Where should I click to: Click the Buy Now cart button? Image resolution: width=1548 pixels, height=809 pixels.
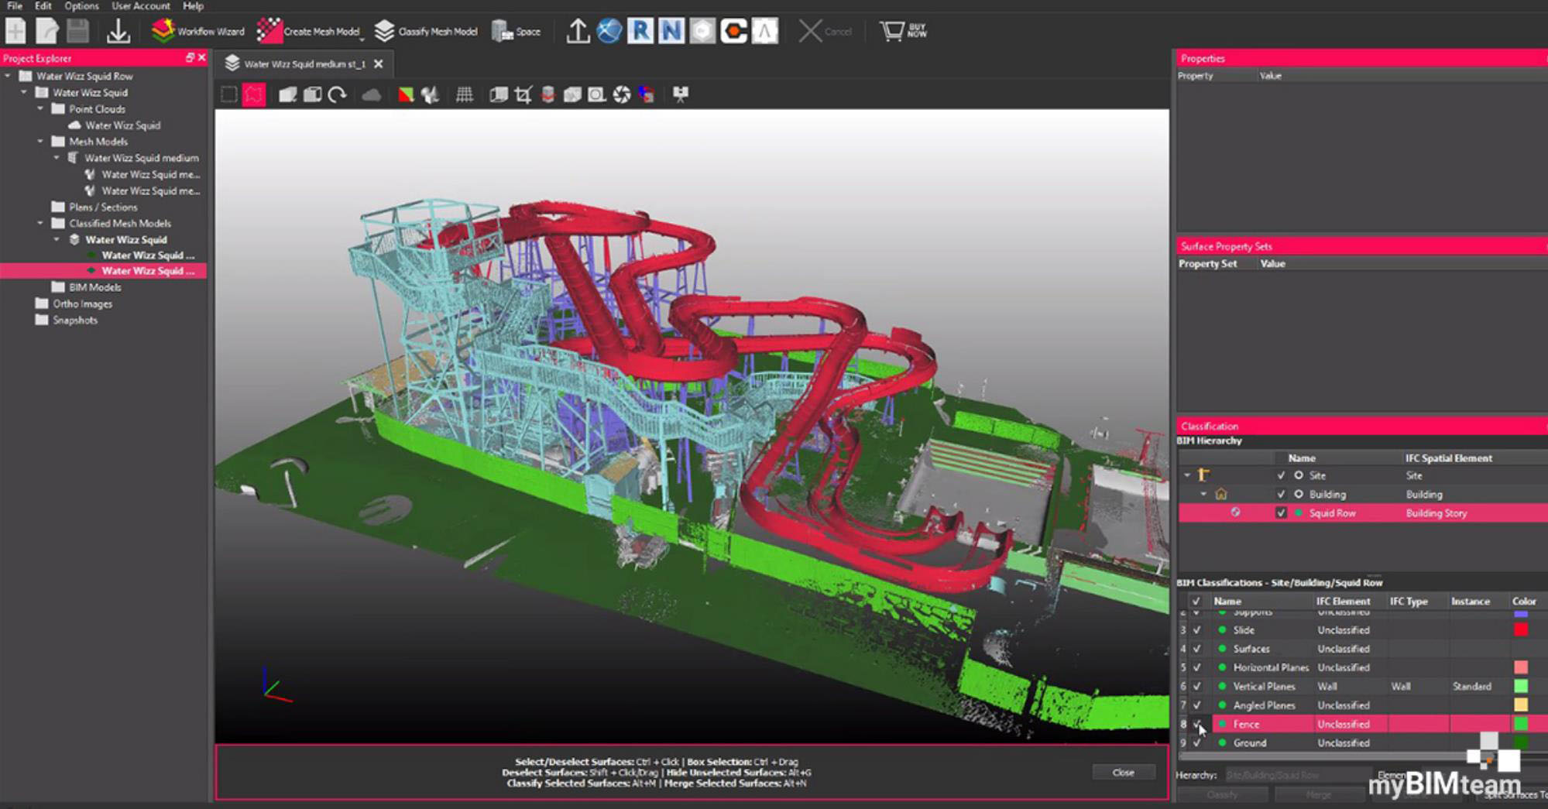903,32
